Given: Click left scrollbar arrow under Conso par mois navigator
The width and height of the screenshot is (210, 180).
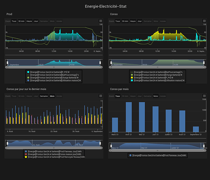Looking at the screenshot, I should click(110, 150).
